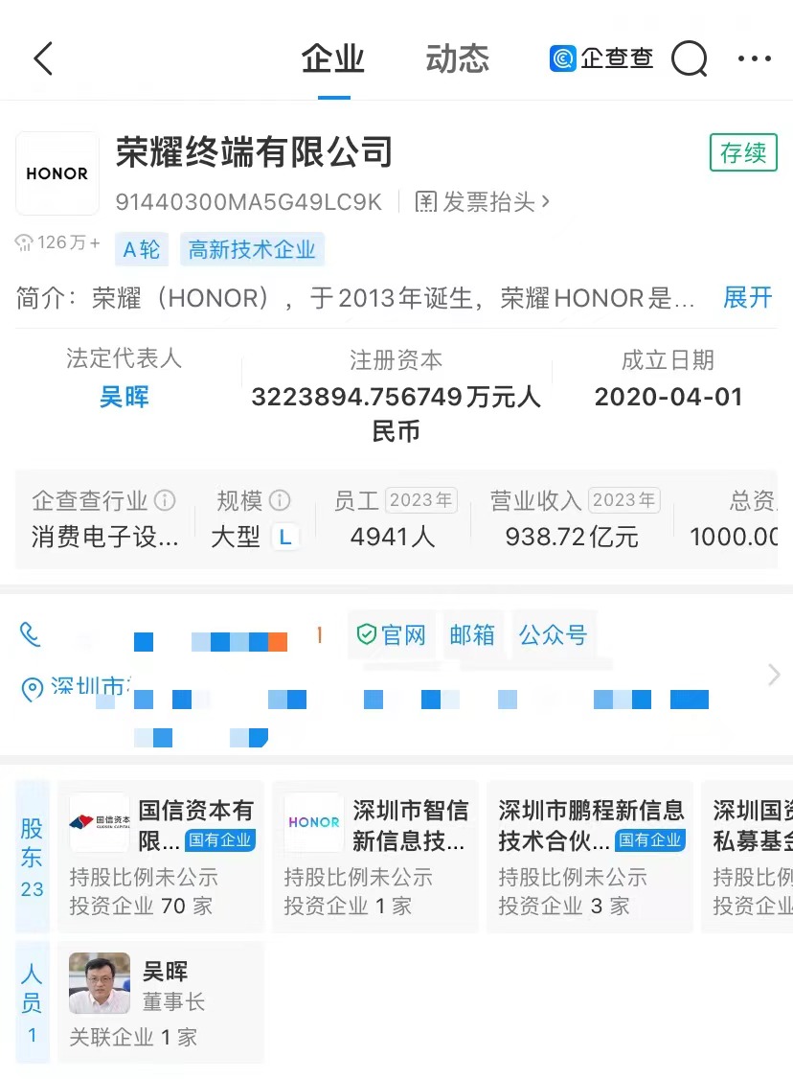Expand the company intro with 展开
The image size is (793, 1079).
(748, 298)
